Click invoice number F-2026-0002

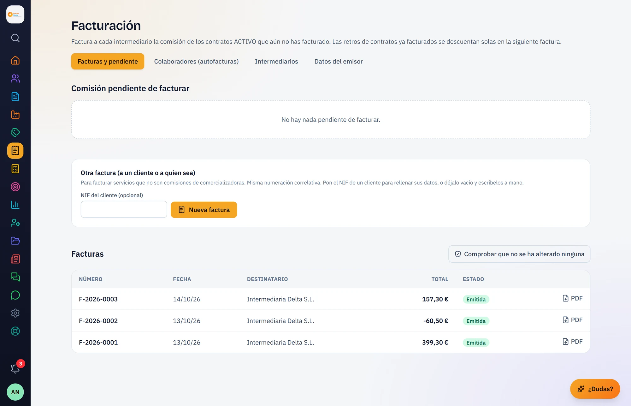click(98, 321)
